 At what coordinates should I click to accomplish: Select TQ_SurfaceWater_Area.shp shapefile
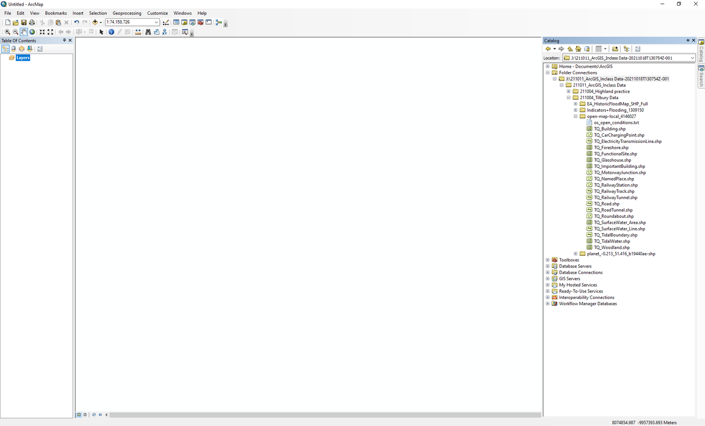click(619, 222)
